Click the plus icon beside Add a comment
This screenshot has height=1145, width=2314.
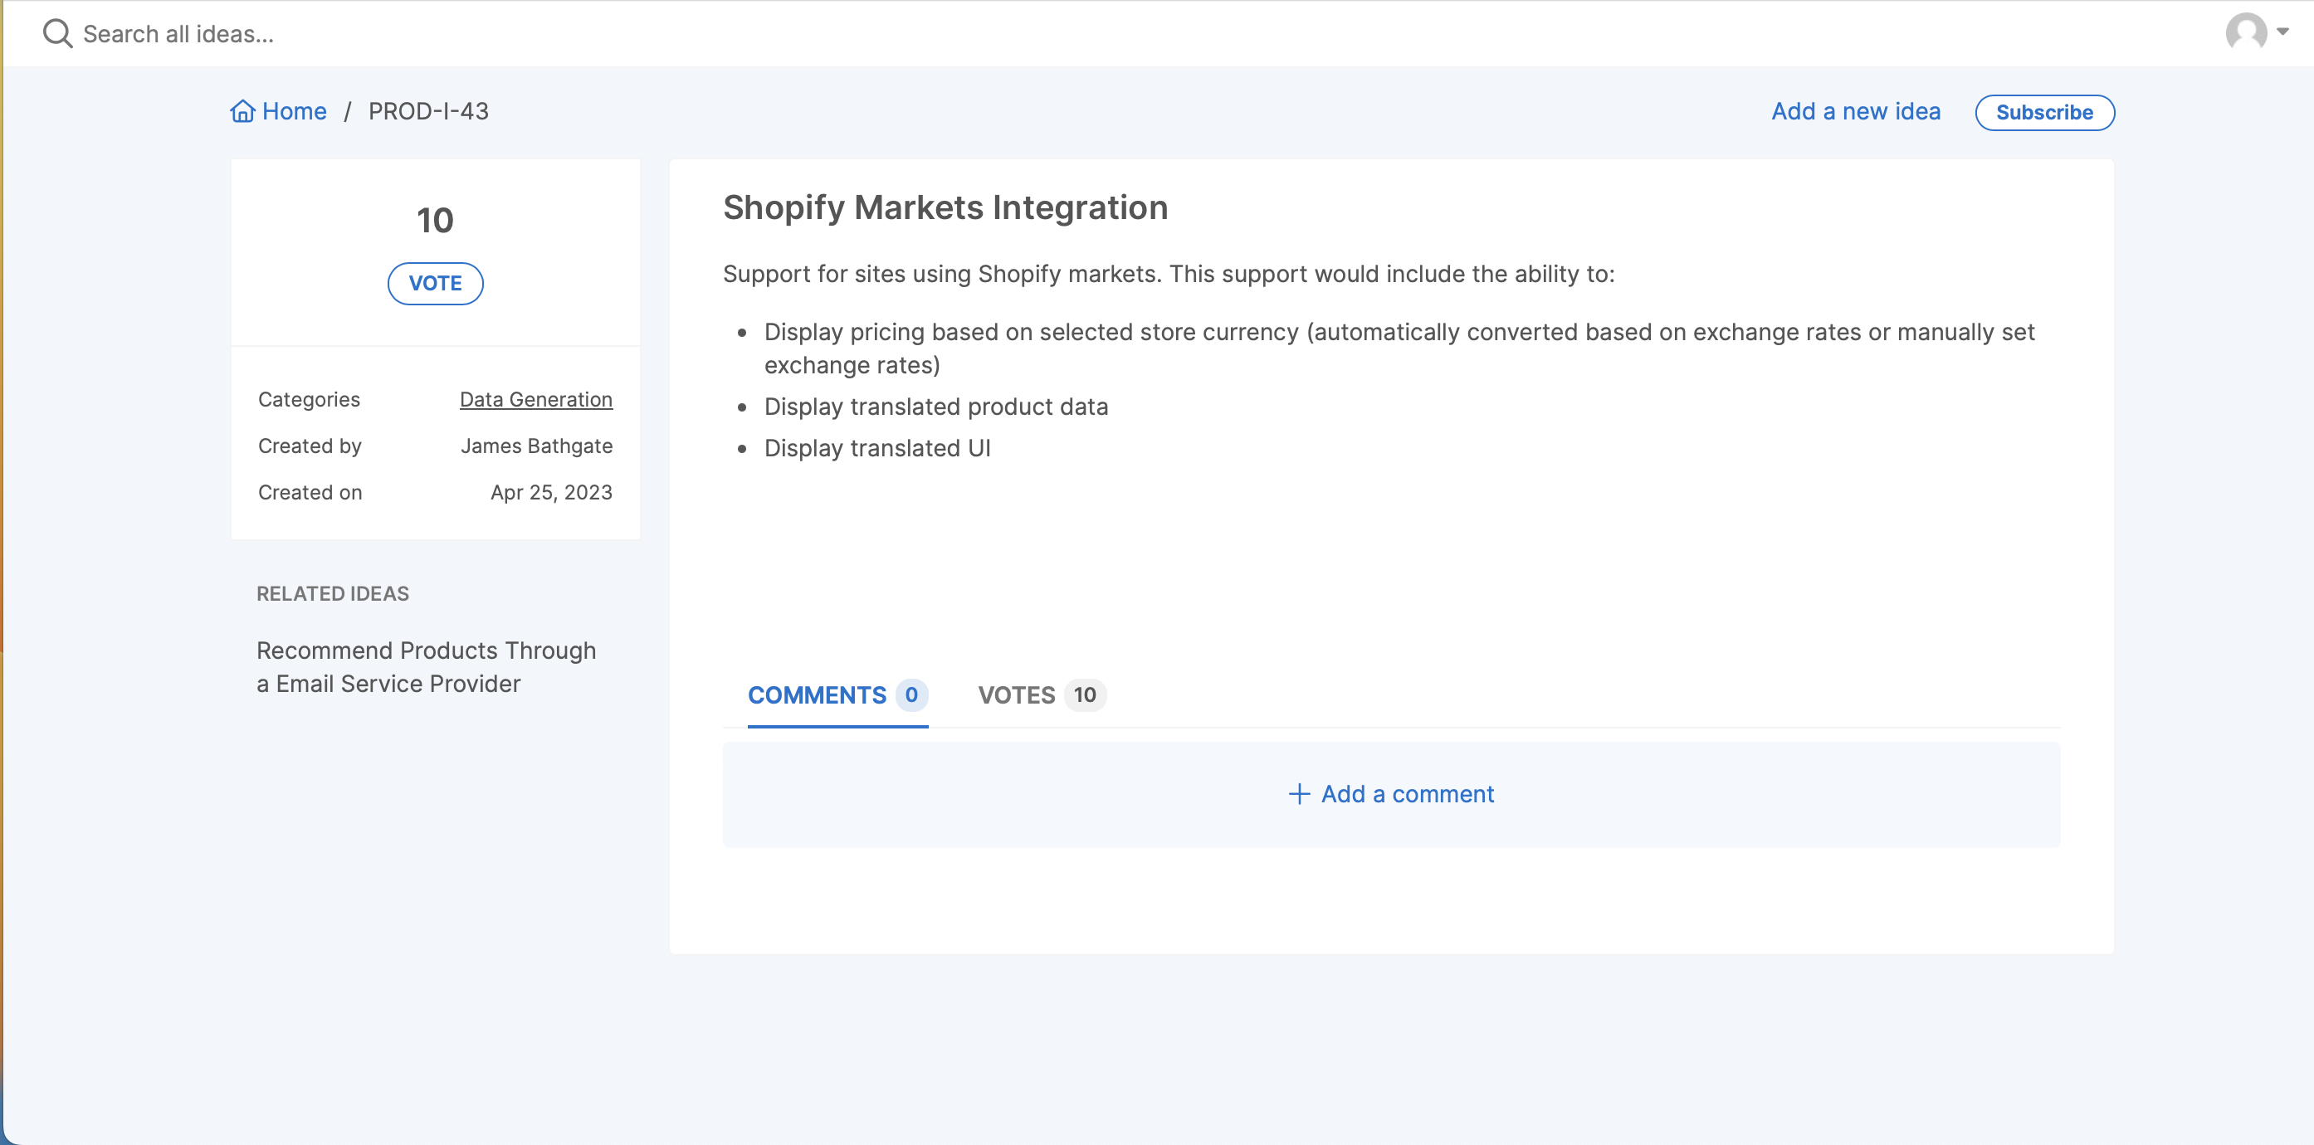click(x=1299, y=794)
